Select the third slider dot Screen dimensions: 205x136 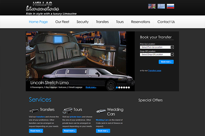coord(122,88)
